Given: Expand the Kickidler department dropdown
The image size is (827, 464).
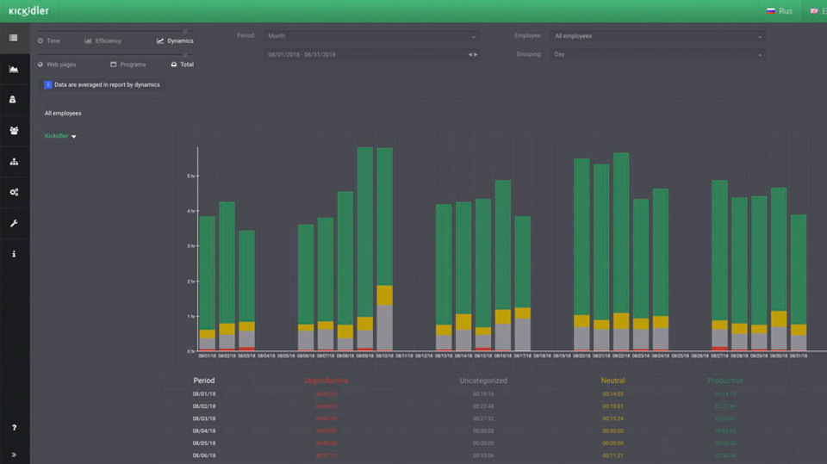Looking at the screenshot, I should [60, 136].
